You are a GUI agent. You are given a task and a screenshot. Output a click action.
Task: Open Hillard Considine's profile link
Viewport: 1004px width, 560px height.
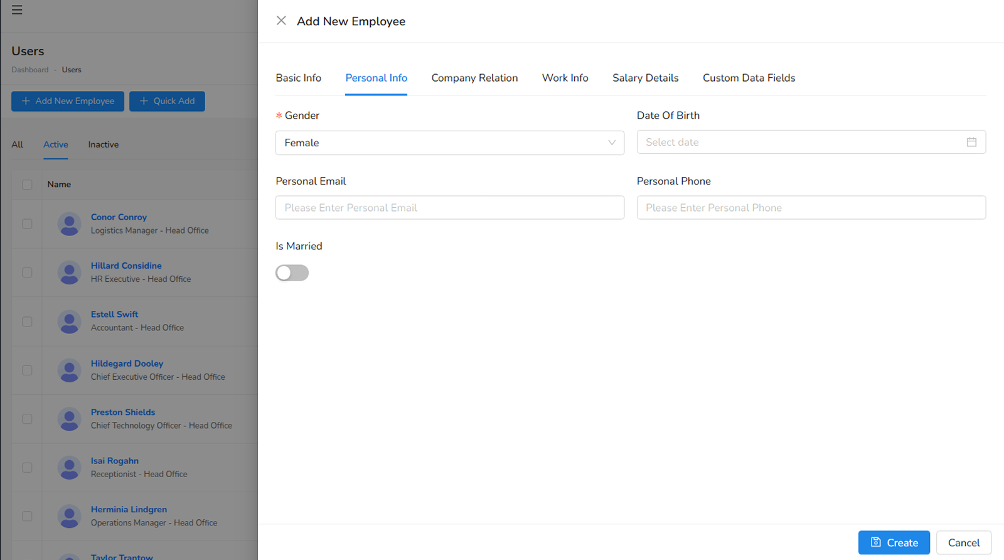coord(126,266)
